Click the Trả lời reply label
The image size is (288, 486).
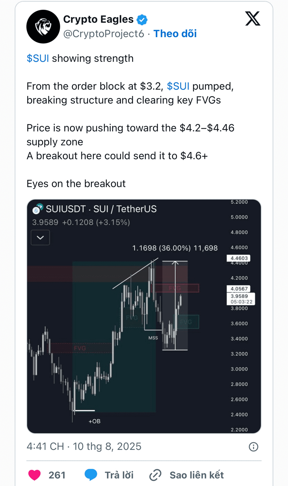119,475
